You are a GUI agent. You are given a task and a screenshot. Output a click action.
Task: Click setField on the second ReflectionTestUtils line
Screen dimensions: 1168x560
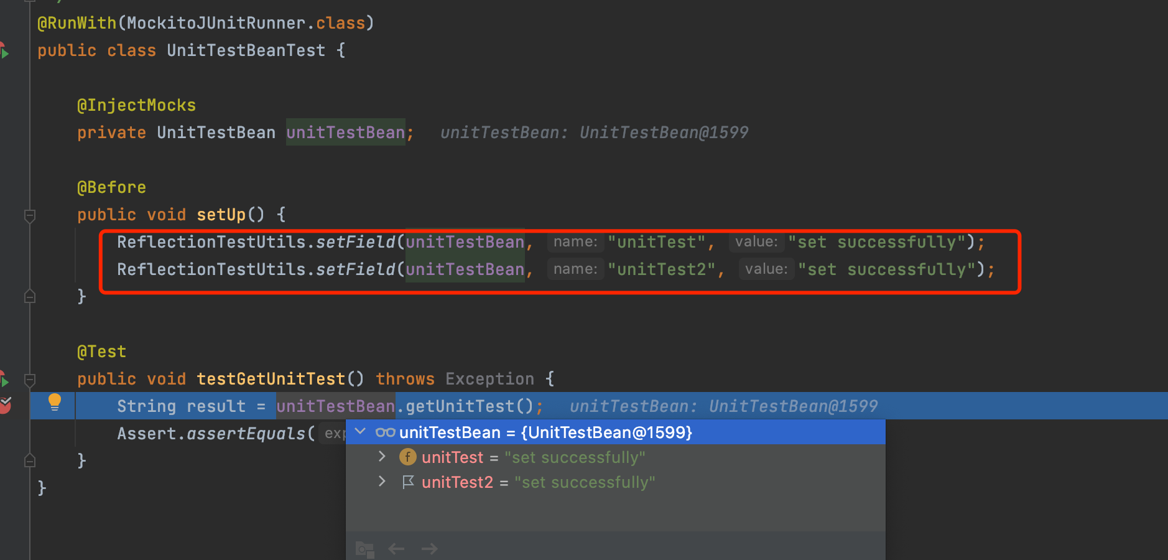[x=355, y=269]
